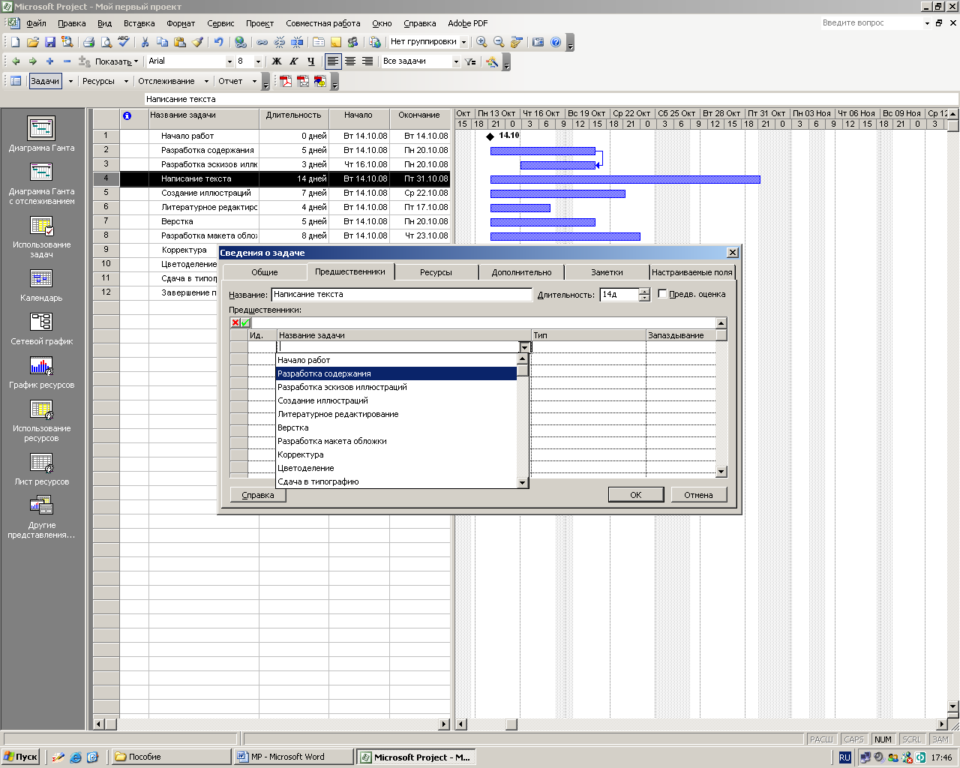This screenshot has height=768, width=960.
Task: Click the 'Название' task name field
Action: pos(401,295)
